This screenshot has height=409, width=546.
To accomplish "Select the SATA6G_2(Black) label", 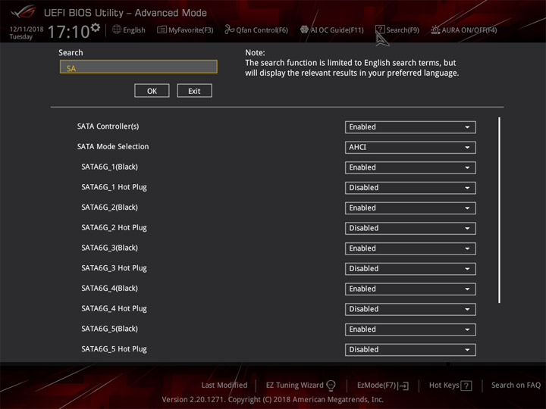I will click(x=110, y=208).
